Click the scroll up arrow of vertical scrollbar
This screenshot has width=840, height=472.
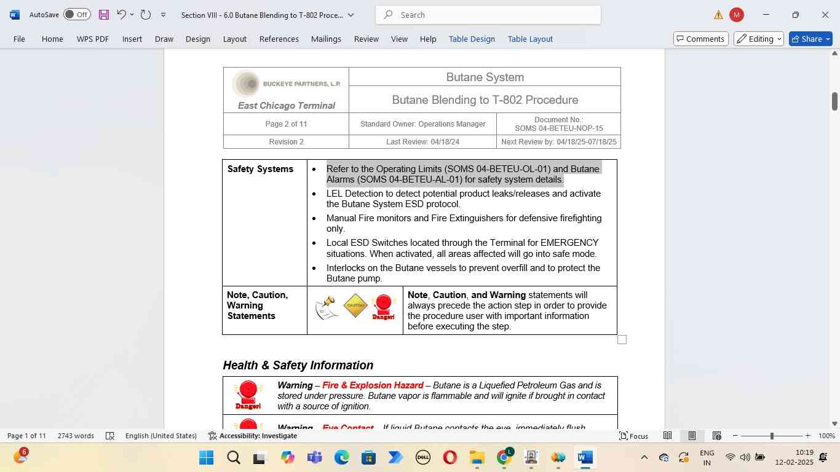(x=834, y=53)
